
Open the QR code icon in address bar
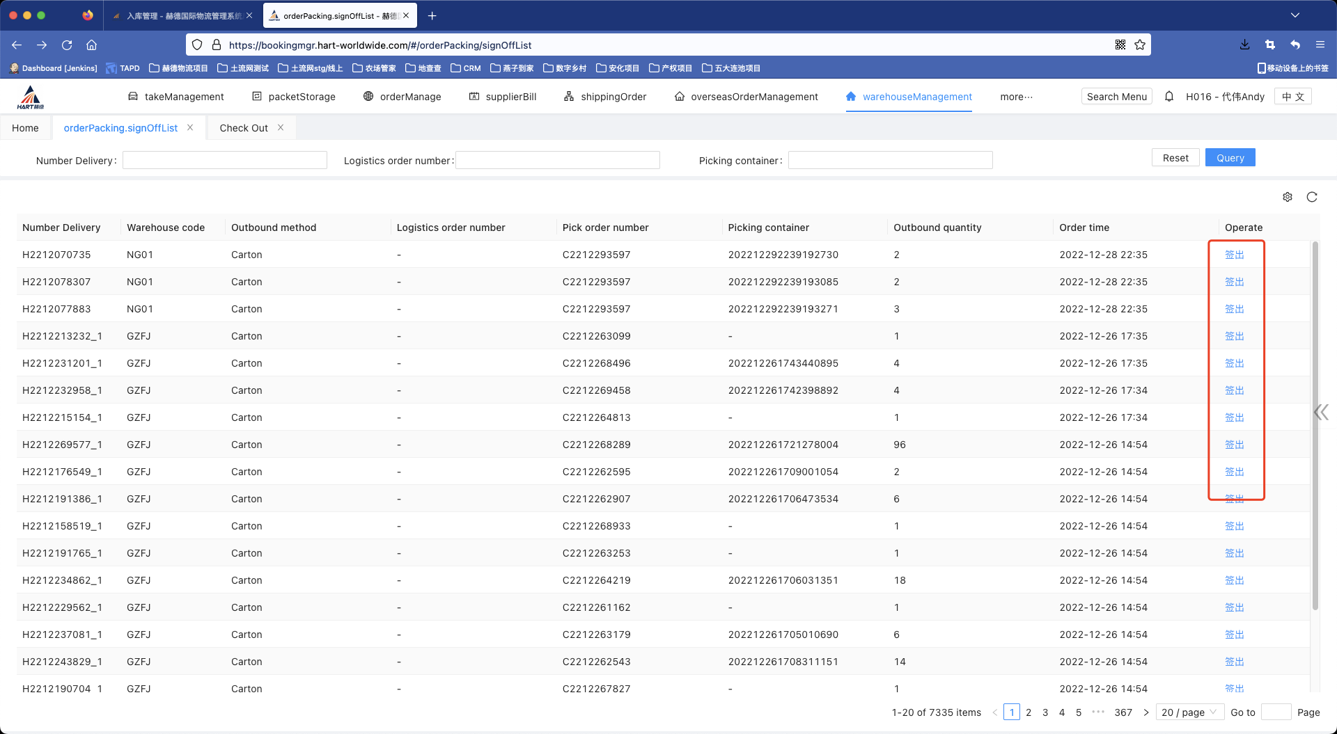point(1120,45)
